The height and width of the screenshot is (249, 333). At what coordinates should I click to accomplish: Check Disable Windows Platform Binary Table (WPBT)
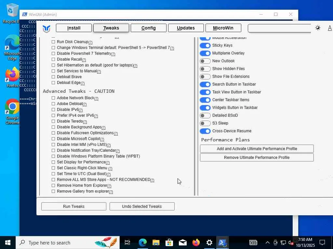point(53,156)
